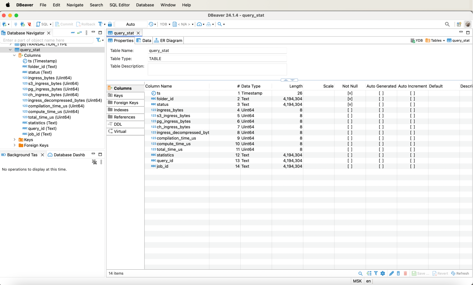
Task: Switch to the ER Diagram tab
Action: 168,41
